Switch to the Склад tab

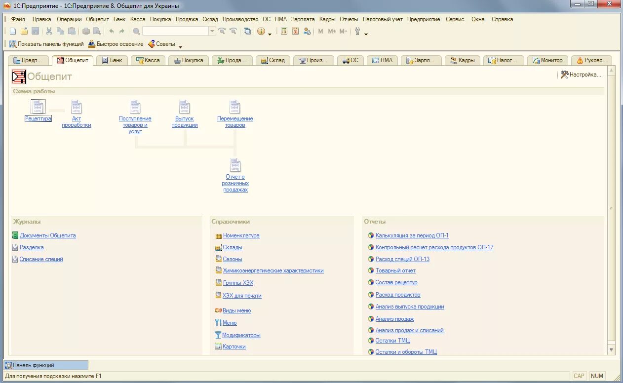pos(273,60)
